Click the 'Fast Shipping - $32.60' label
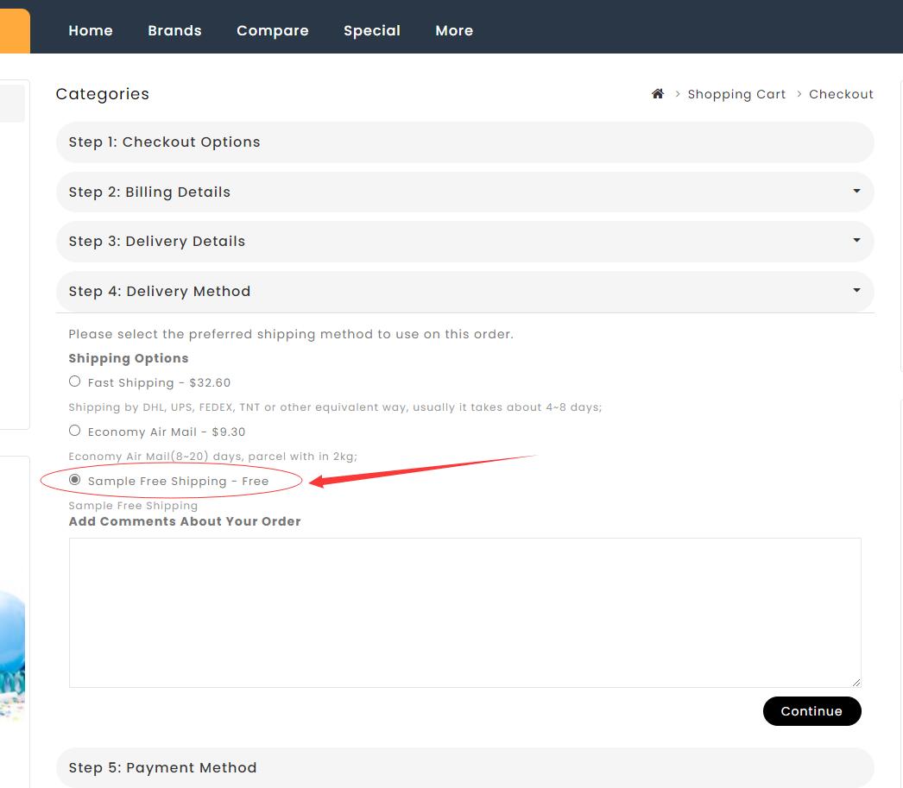Screen dimensions: 903x788 click(x=159, y=382)
